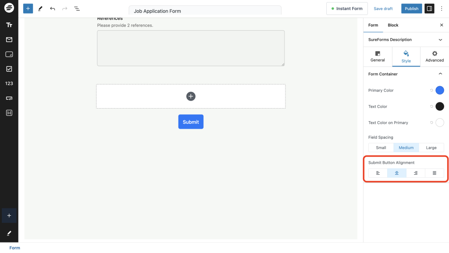Screen dimensions: 449x253
Task: Switch to the Advanced settings tab
Action: [434, 56]
